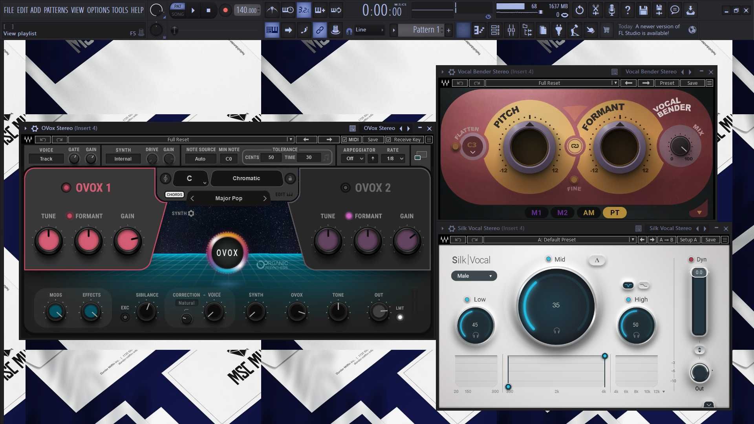Open the undo history icon

click(x=580, y=10)
